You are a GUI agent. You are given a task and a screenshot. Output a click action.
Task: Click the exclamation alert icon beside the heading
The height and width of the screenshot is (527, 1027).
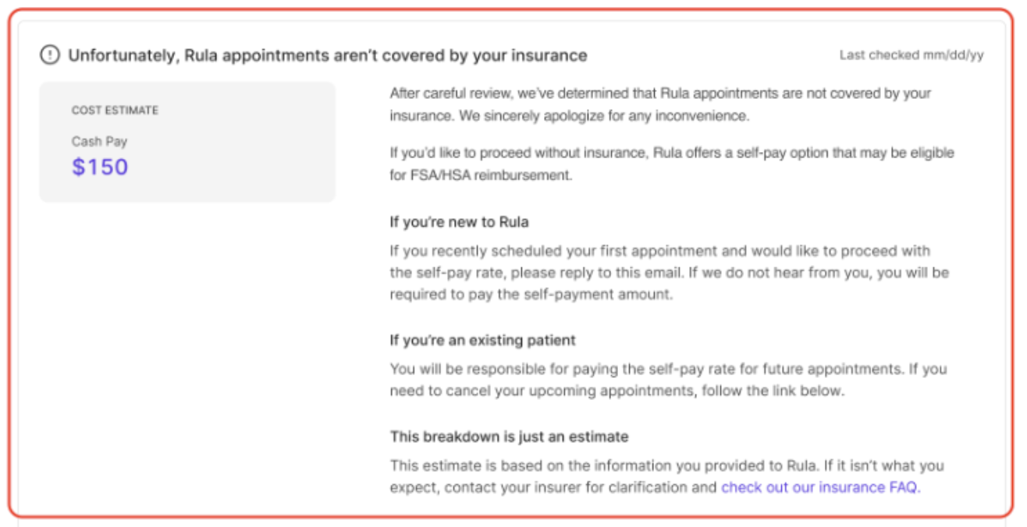[x=50, y=55]
